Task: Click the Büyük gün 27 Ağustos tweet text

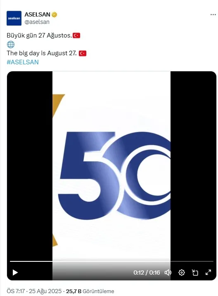Action: tap(39, 35)
